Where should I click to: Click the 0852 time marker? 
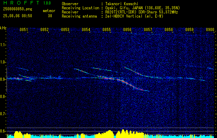[x=45, y=30]
